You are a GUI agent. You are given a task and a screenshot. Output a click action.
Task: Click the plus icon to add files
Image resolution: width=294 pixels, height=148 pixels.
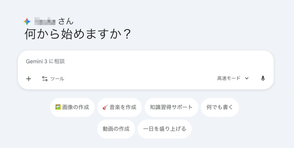click(28, 79)
